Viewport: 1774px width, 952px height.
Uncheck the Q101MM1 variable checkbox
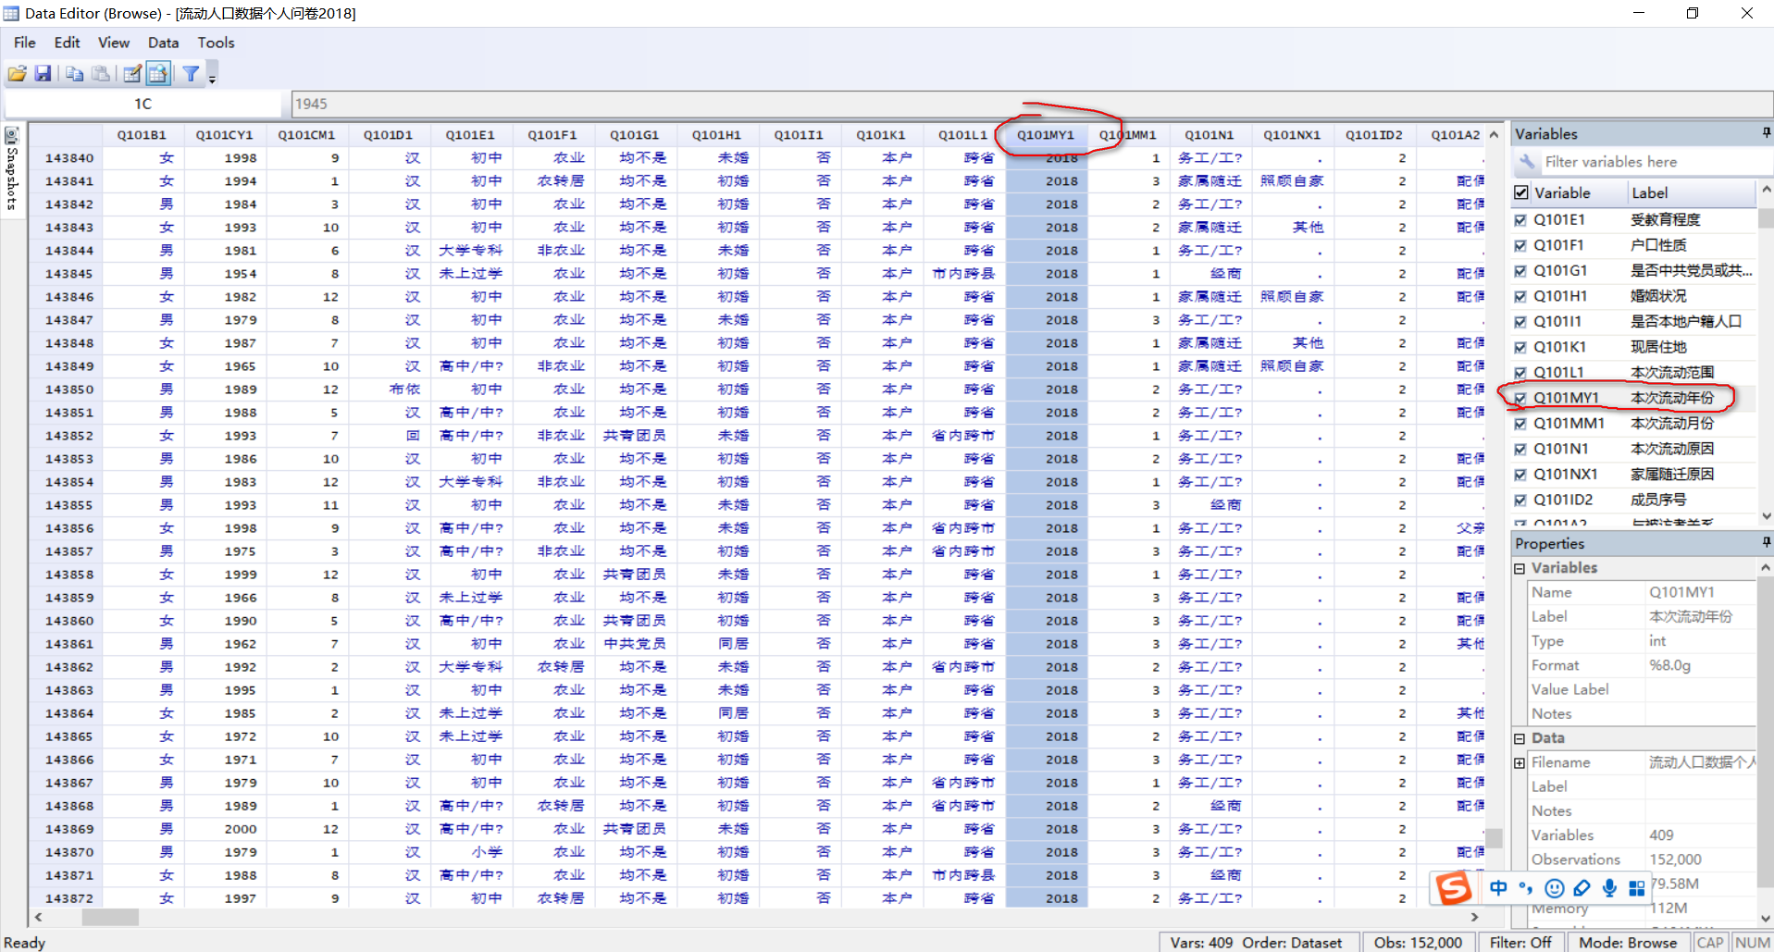(1520, 424)
